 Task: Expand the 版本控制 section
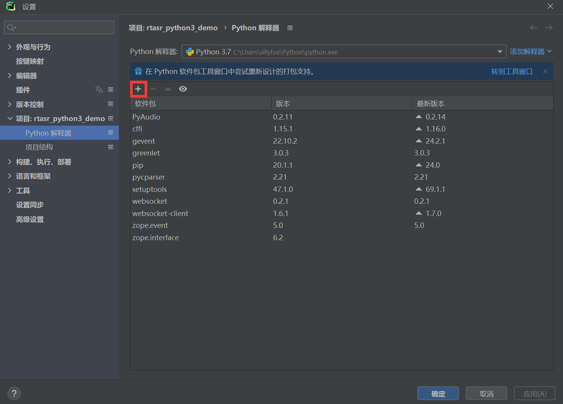tap(10, 104)
